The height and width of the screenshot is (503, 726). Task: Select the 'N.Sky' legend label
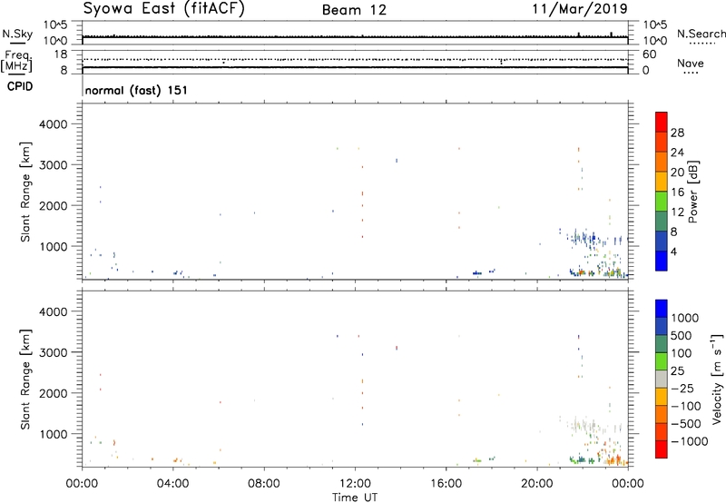coord(17,34)
